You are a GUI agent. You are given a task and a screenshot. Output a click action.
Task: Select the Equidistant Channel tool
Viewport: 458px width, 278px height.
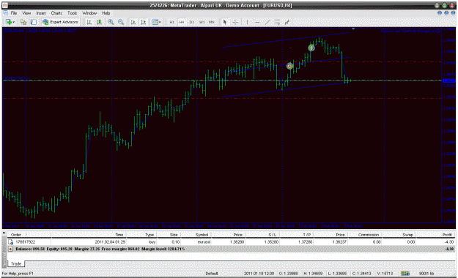pos(277,22)
